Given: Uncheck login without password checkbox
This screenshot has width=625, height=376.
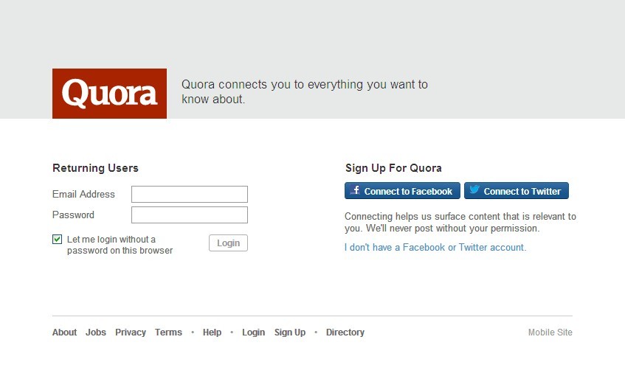Looking at the screenshot, I should [57, 239].
